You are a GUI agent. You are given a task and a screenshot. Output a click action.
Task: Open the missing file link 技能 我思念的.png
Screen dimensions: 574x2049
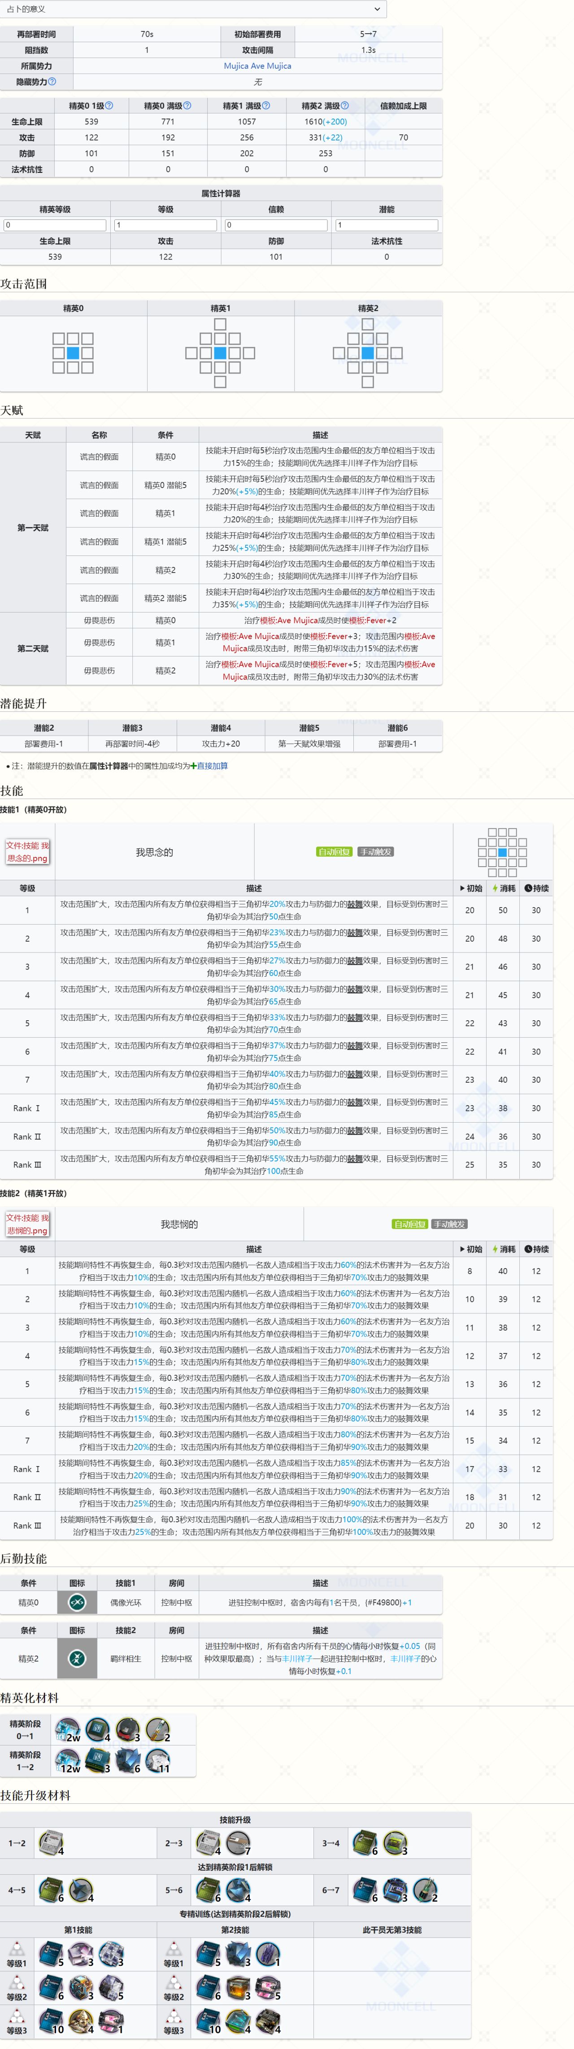28,852
